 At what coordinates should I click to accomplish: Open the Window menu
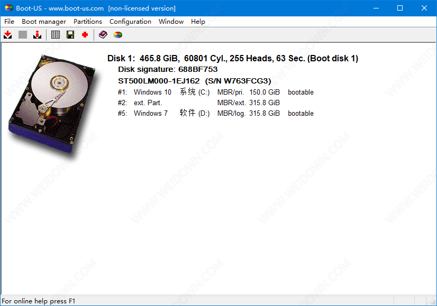[171, 22]
